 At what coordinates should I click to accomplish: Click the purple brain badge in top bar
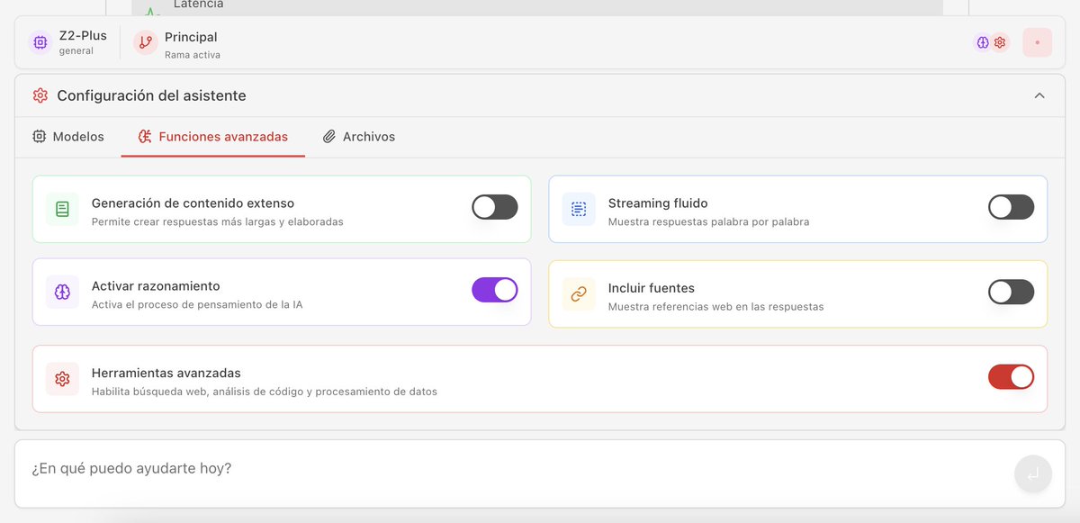pos(983,42)
